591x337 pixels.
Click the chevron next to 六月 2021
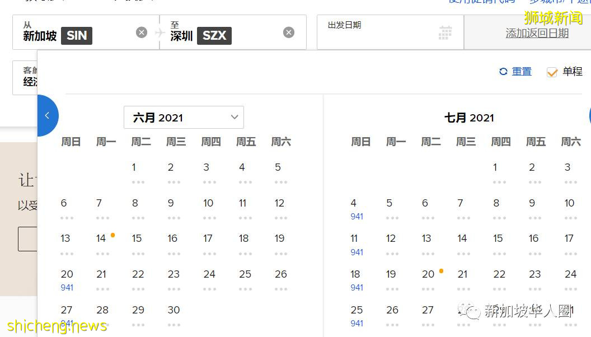pyautogui.click(x=234, y=117)
